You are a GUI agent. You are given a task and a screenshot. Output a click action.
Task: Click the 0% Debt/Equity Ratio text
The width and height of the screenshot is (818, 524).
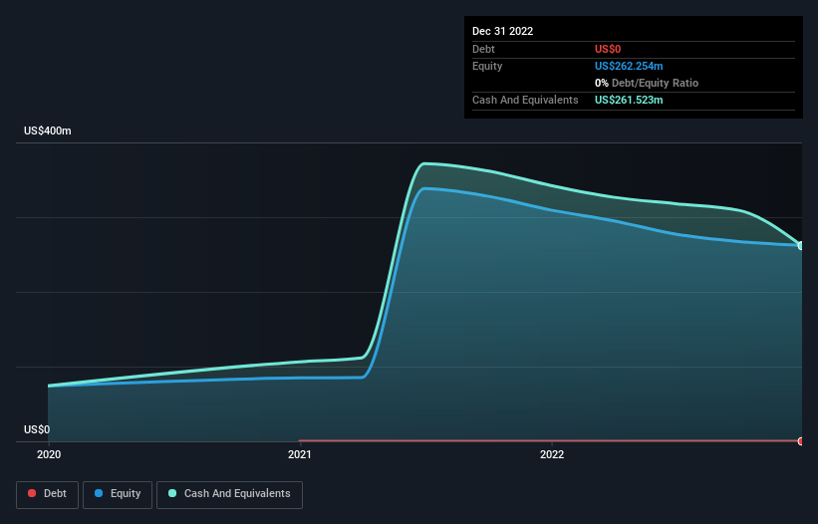point(647,83)
